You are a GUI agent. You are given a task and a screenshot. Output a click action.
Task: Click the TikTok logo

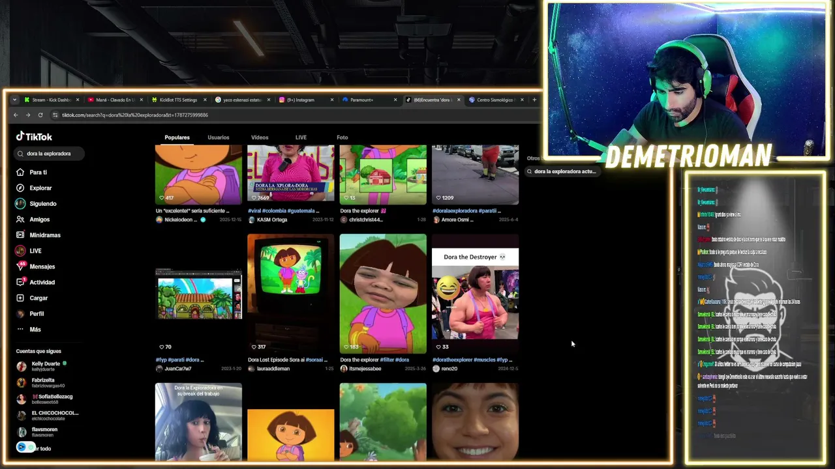click(x=34, y=136)
